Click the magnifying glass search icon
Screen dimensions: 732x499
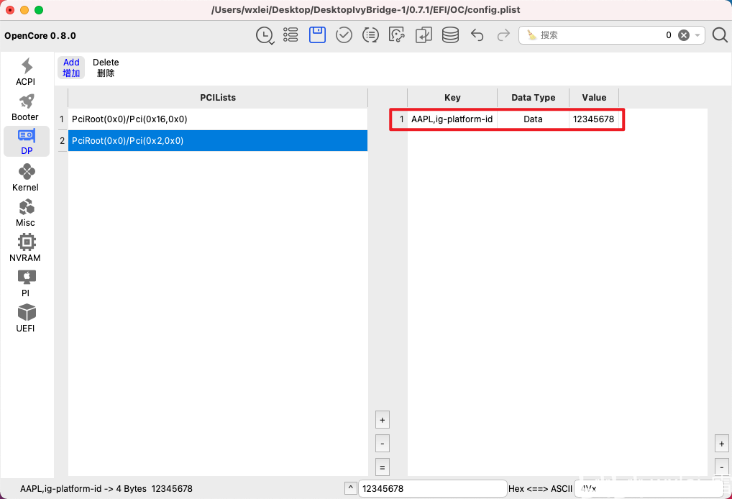[720, 35]
